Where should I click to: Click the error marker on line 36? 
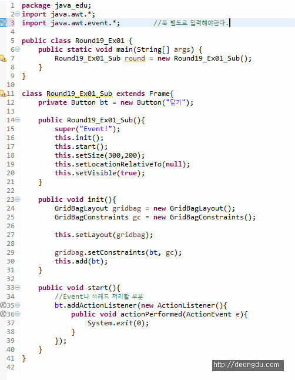coord(3,314)
